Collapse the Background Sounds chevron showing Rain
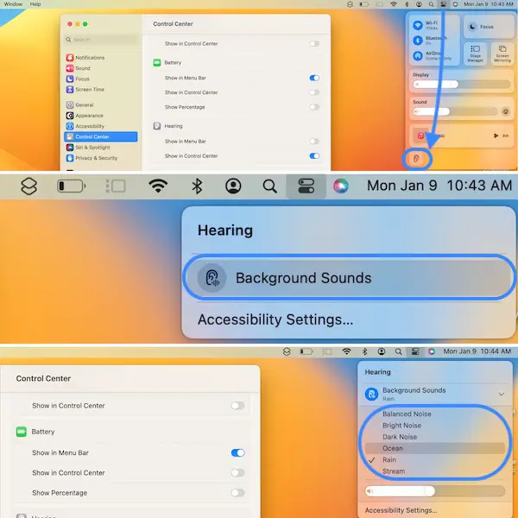 502,394
